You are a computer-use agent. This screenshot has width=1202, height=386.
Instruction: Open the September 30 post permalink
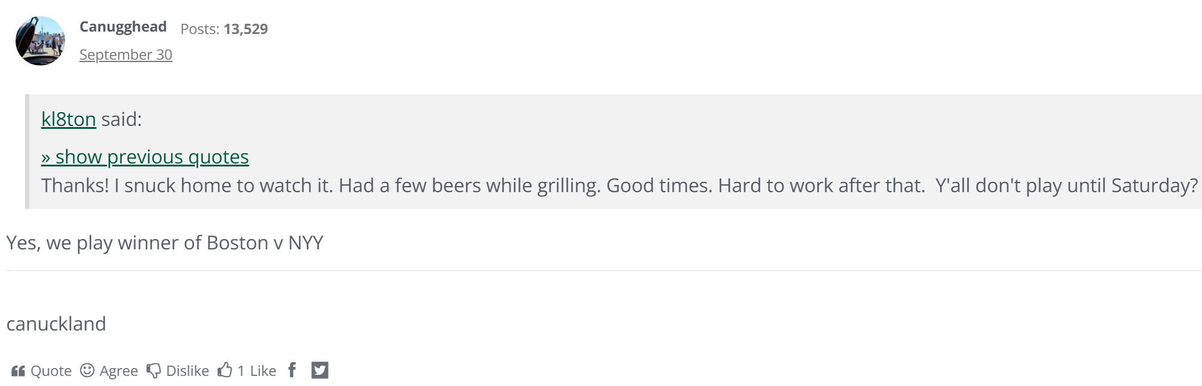125,55
